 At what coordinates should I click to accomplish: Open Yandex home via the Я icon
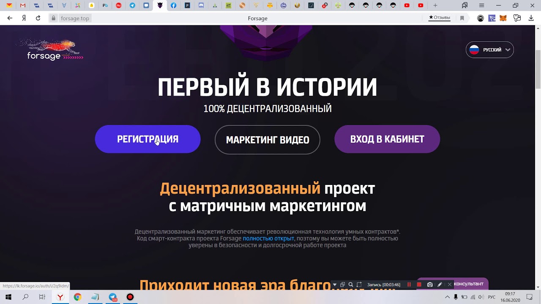(24, 18)
